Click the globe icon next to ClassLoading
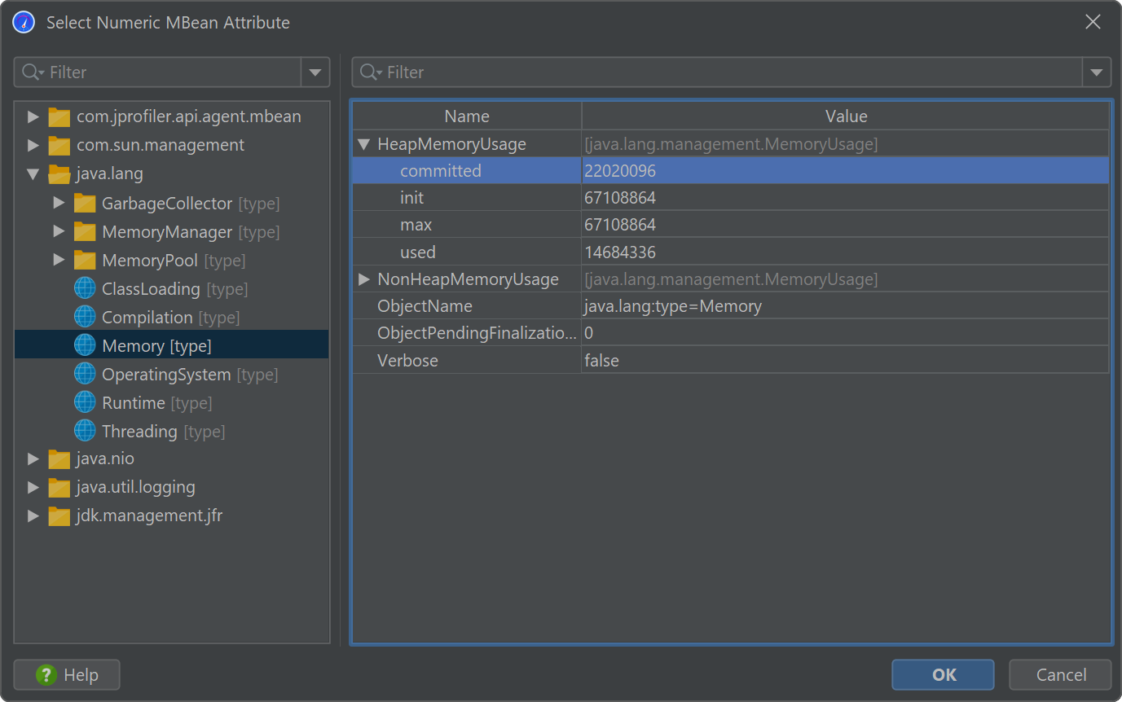This screenshot has width=1122, height=702. pyautogui.click(x=85, y=289)
